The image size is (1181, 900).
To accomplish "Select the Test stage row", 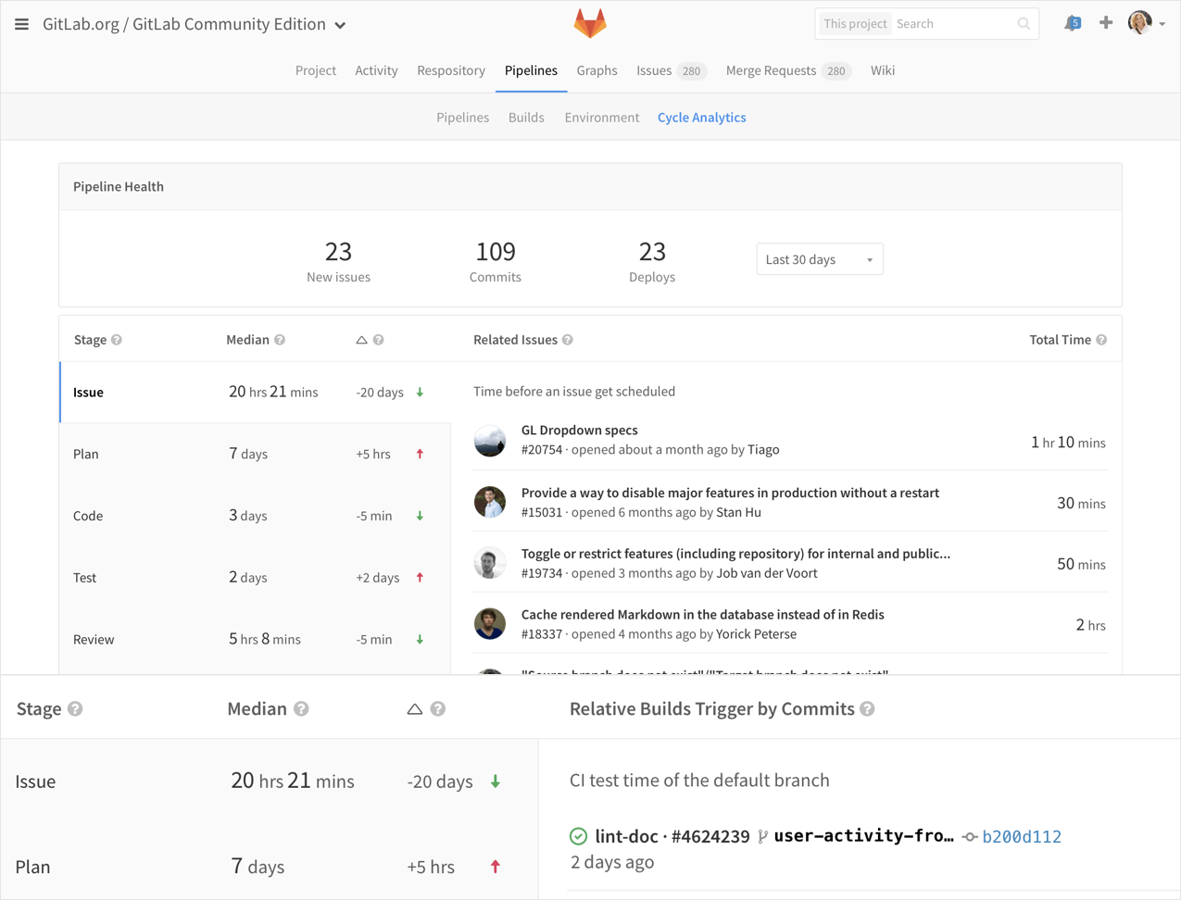I will (255, 577).
